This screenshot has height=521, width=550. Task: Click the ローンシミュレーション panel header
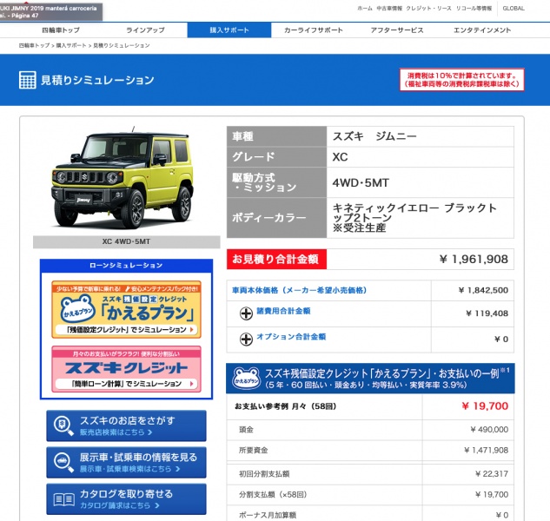coord(126,266)
